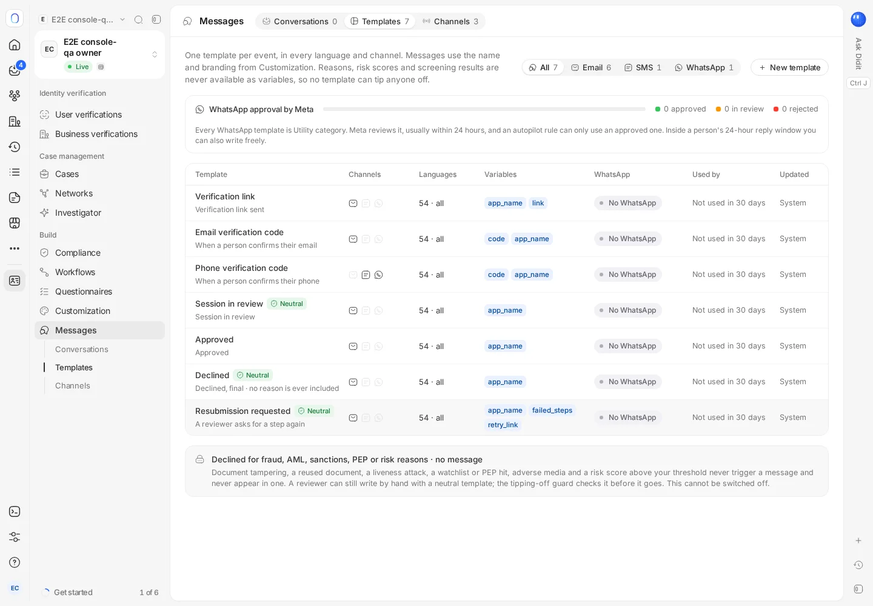The width and height of the screenshot is (873, 606).
Task: Select Channels under Messages in sidebar
Action: 73,385
